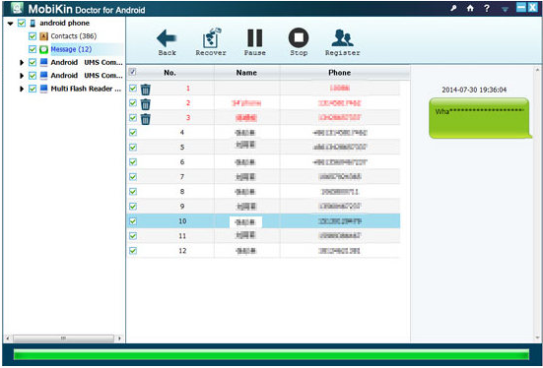Expand the Multi Flash Reader node
Screen dimensions: 543x368
(x=22, y=89)
